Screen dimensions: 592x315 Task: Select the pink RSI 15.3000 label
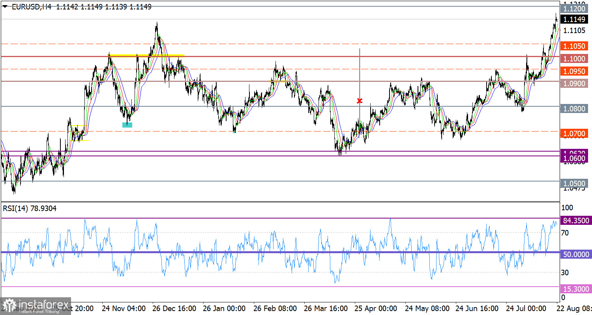575,289
